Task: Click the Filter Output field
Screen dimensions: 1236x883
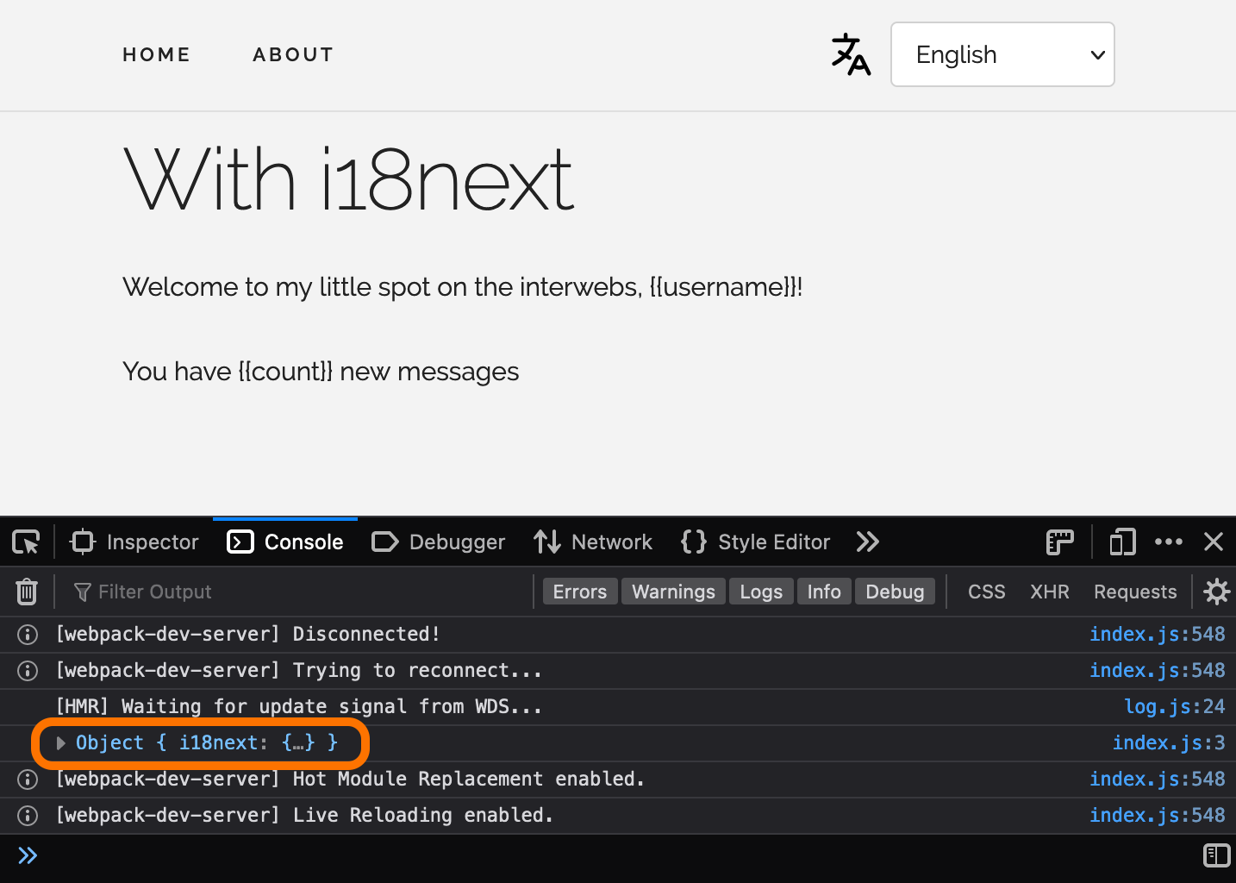Action: click(155, 592)
